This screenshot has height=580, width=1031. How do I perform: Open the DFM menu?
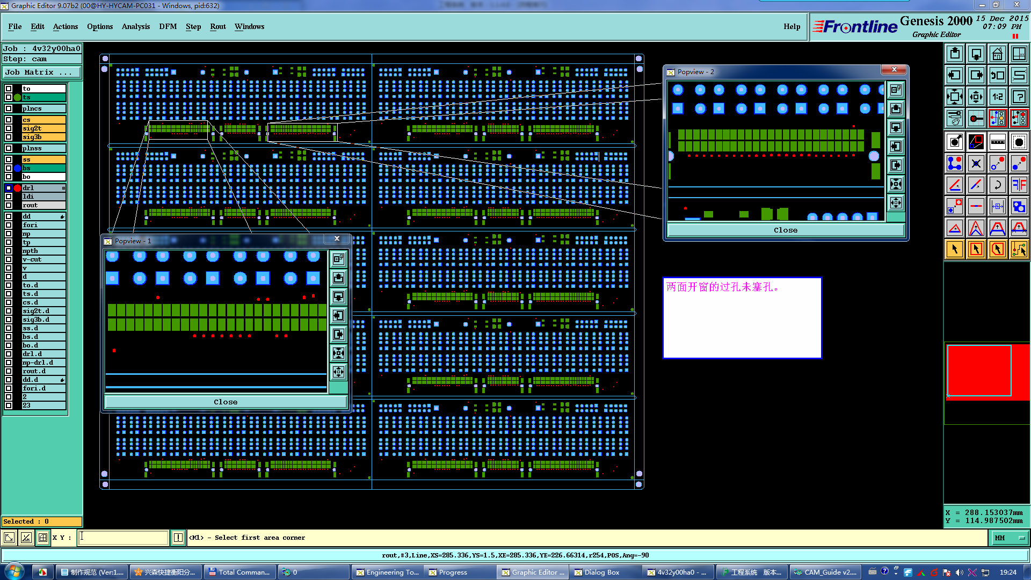click(x=168, y=26)
